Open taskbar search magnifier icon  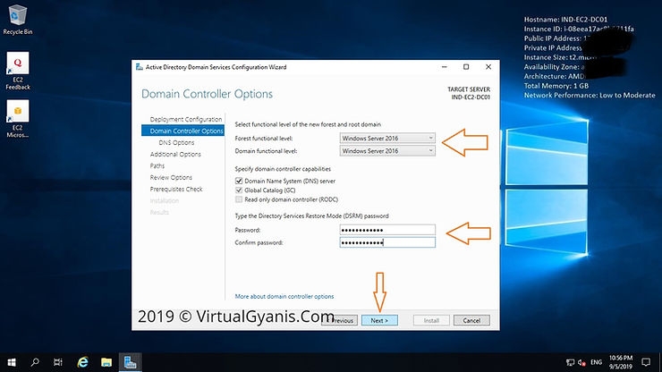coord(36,362)
